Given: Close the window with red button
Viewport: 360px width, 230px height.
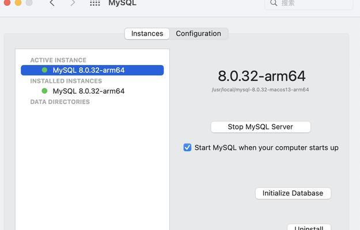Looking at the screenshot, I should tap(7, 2).
